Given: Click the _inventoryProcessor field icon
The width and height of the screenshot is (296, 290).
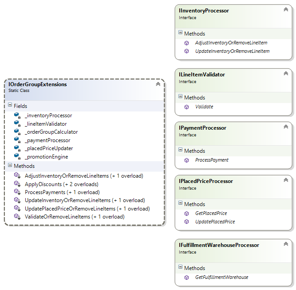Looking at the screenshot, I should coord(17,115).
